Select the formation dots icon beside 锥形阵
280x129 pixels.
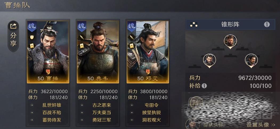click(194, 25)
